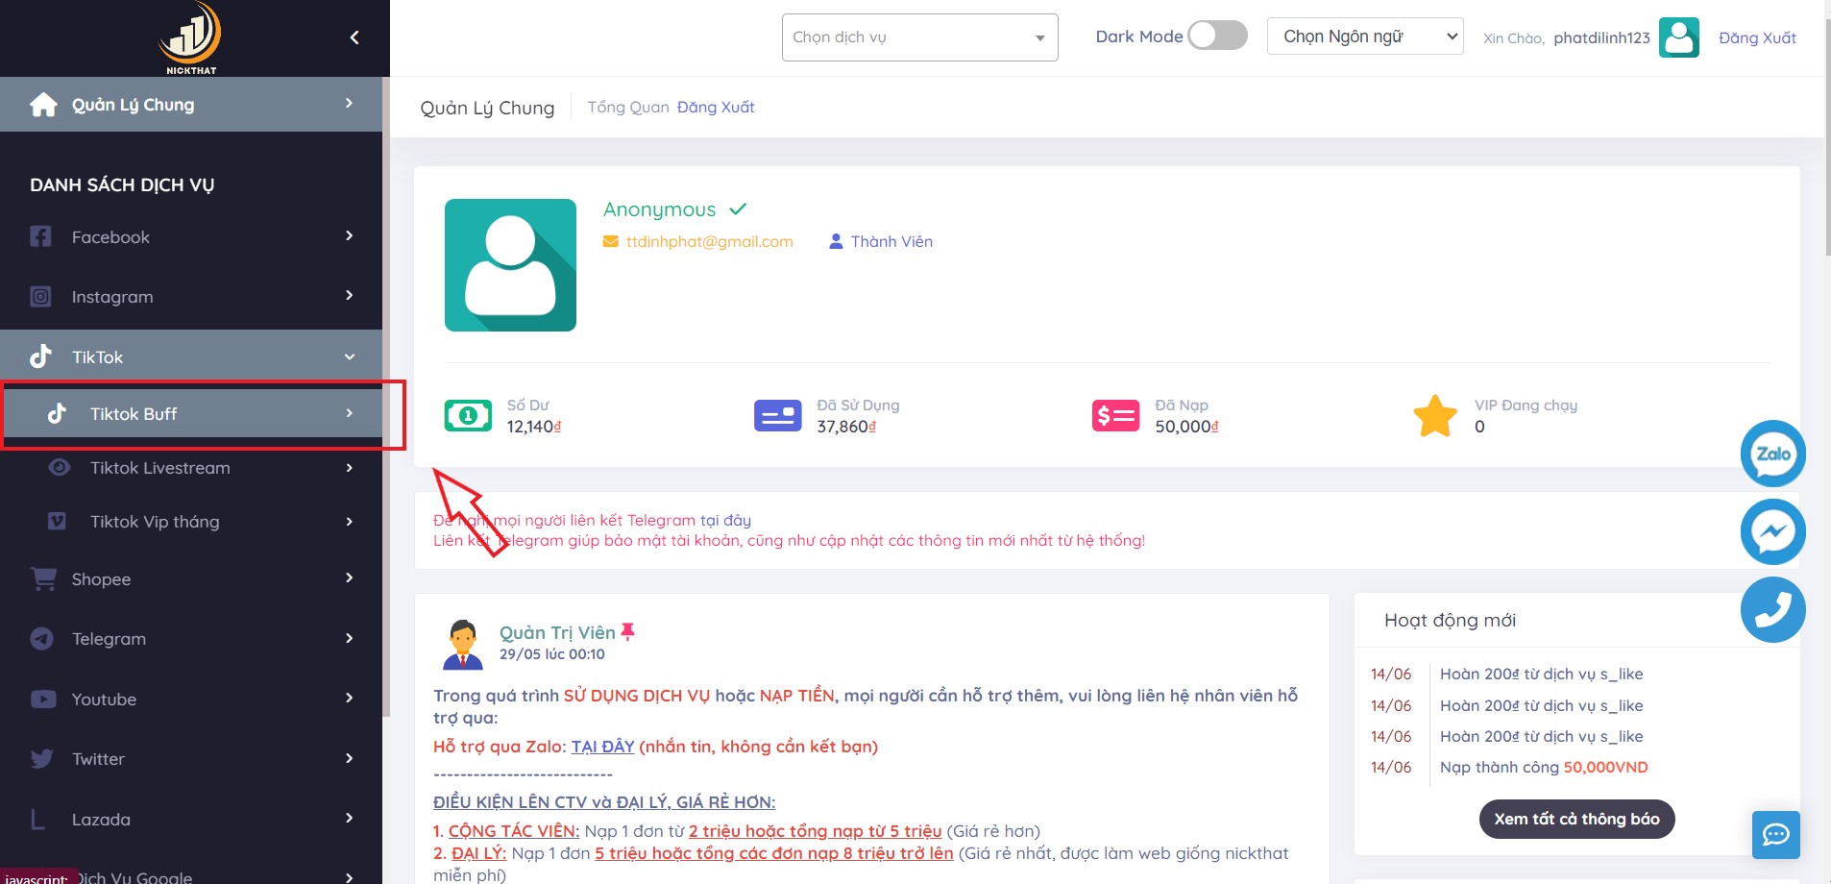Open the live chat bubble widget
The height and width of the screenshot is (884, 1831).
click(x=1775, y=835)
